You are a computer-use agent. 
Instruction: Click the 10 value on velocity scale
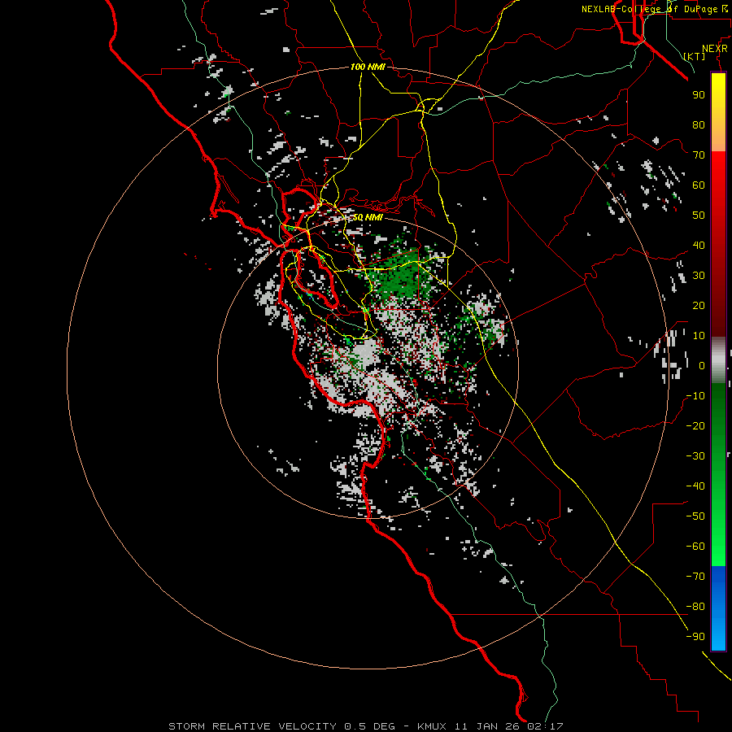pyautogui.click(x=699, y=336)
